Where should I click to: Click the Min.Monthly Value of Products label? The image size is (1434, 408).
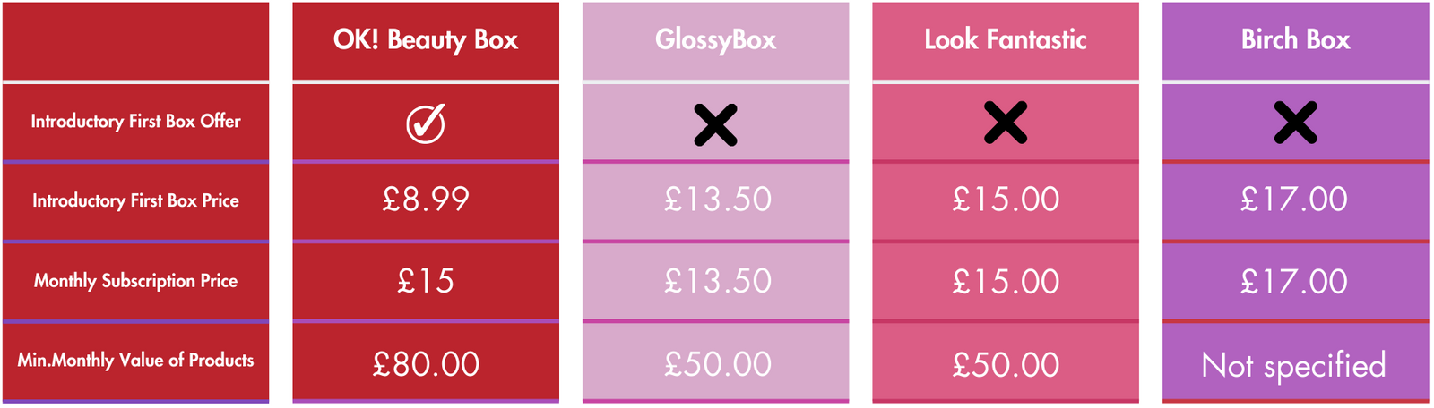(136, 361)
